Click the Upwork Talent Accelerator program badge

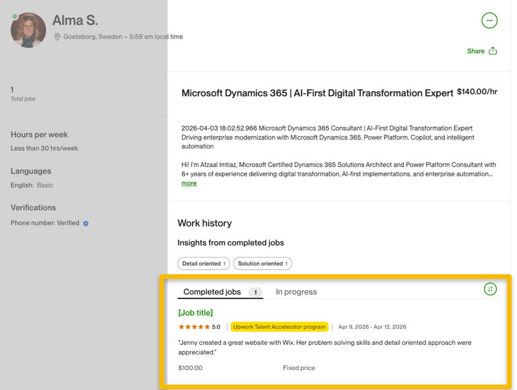point(280,326)
